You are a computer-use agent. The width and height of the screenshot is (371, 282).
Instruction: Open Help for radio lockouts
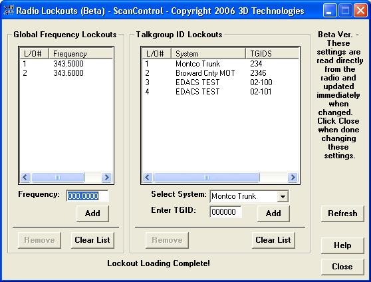pos(342,245)
